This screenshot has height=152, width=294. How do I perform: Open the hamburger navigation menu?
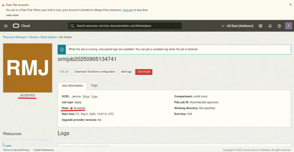click(6, 26)
